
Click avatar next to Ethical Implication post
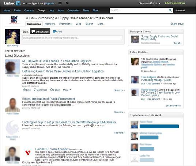[12, 105]
